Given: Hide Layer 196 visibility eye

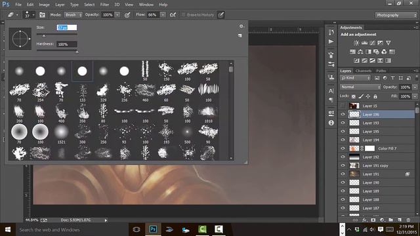Looking at the screenshot, I should click(x=343, y=114).
